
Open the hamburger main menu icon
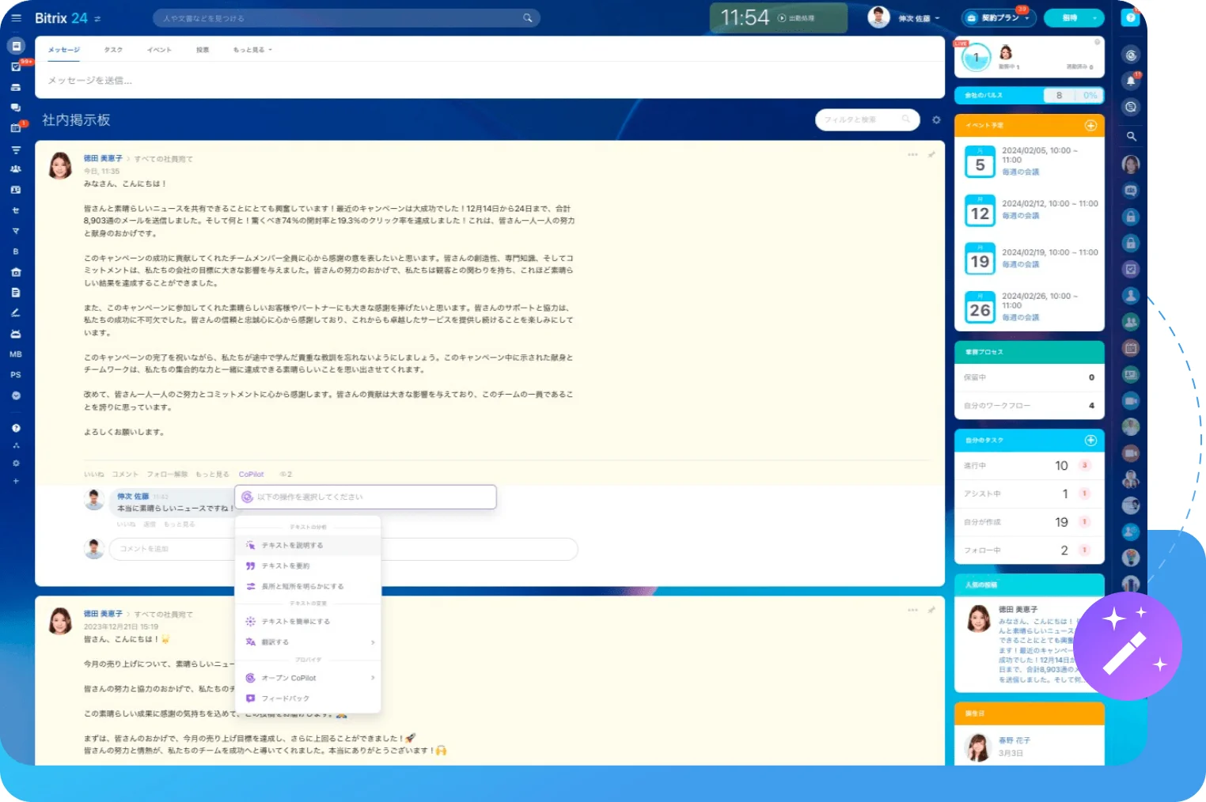click(16, 18)
